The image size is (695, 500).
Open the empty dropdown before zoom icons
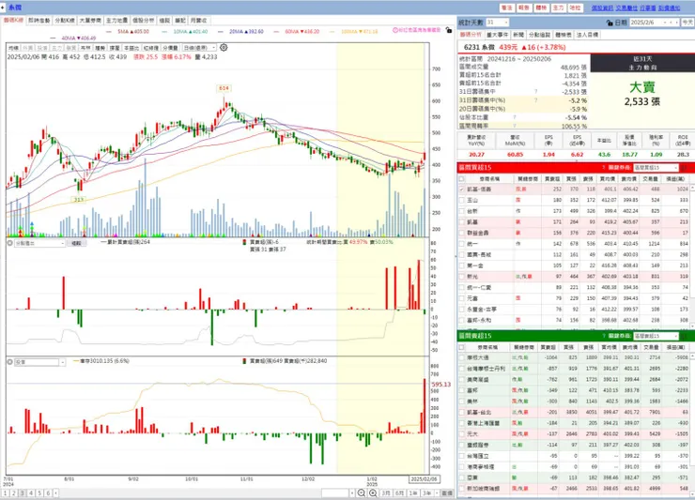click(352, 492)
